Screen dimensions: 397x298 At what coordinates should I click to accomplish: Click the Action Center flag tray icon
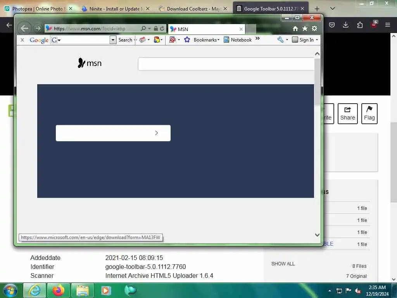point(349,291)
